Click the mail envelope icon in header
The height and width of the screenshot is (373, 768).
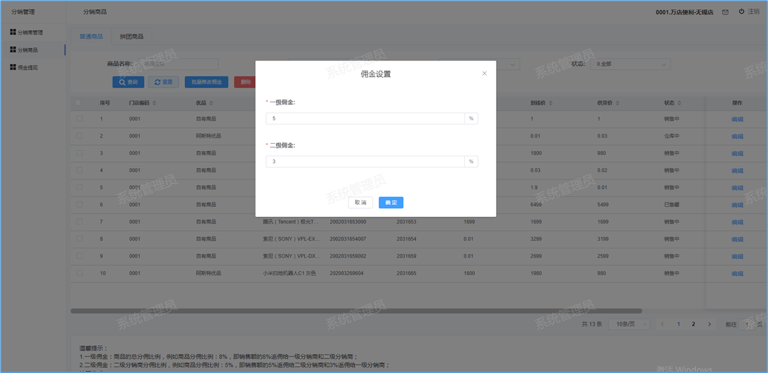click(725, 12)
